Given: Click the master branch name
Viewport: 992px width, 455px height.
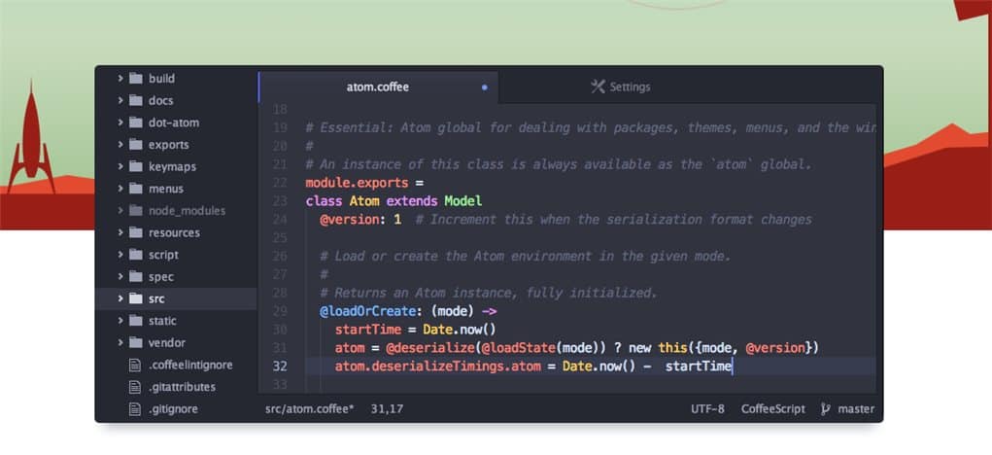Looking at the screenshot, I should point(856,408).
